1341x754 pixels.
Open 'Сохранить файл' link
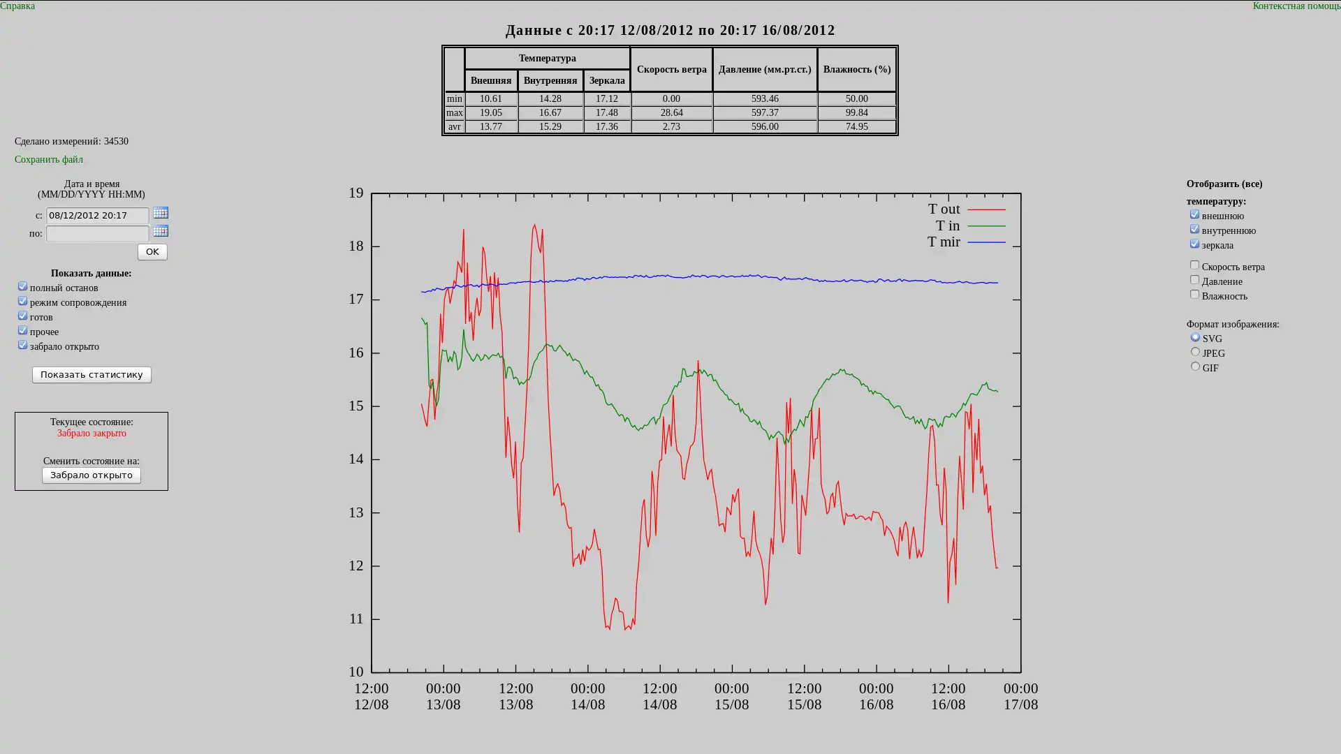(x=49, y=160)
